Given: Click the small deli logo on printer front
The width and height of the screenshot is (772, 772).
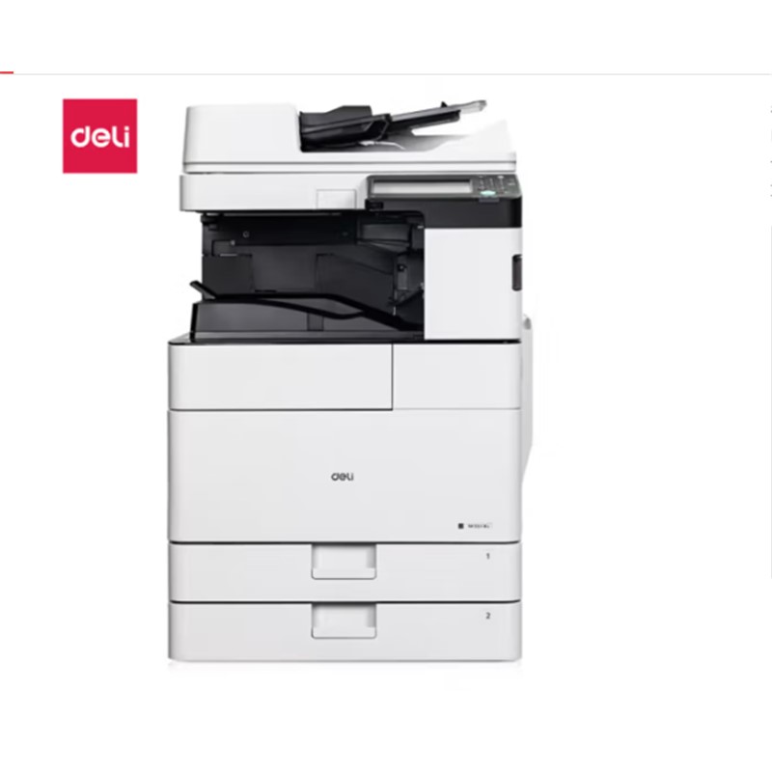Looking at the screenshot, I should tap(343, 477).
